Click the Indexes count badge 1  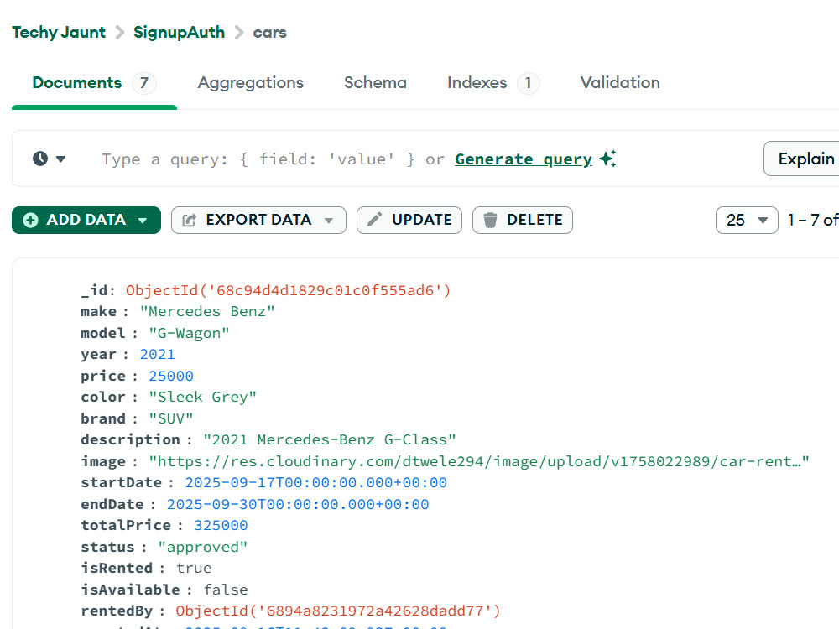coord(528,83)
